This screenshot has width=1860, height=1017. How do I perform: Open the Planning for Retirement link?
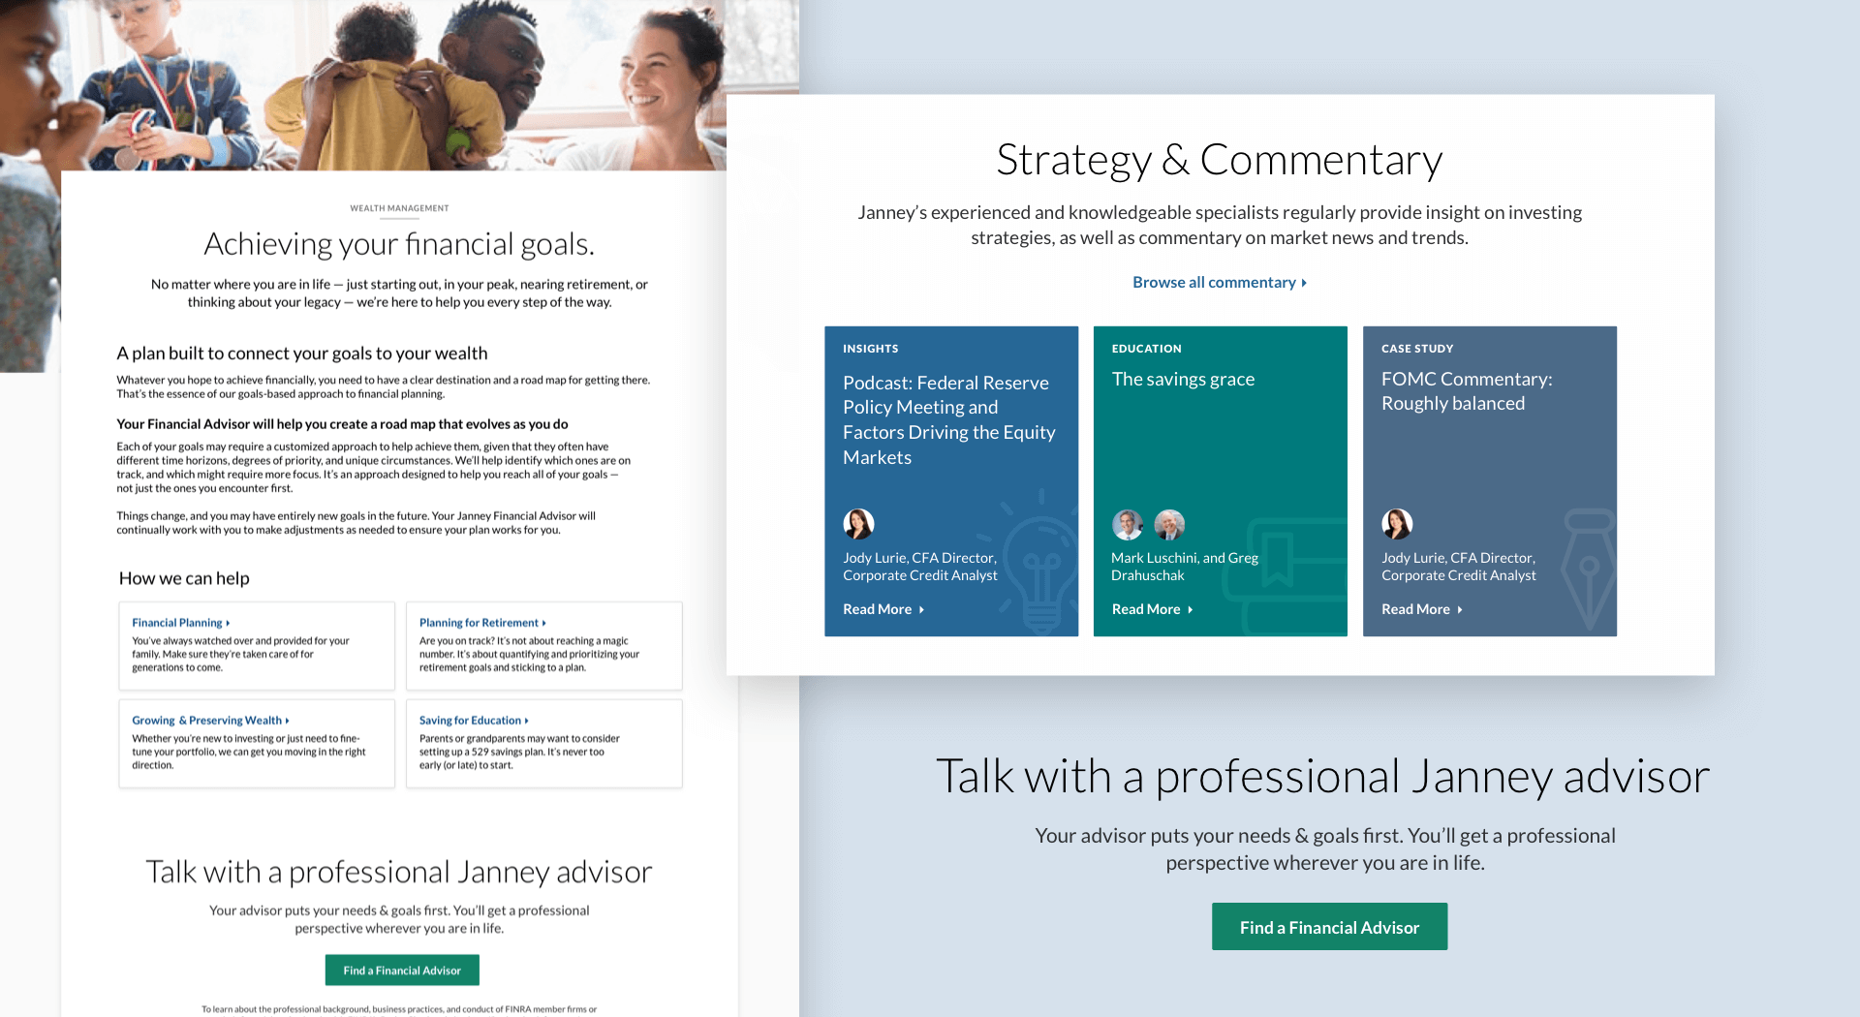482,623
